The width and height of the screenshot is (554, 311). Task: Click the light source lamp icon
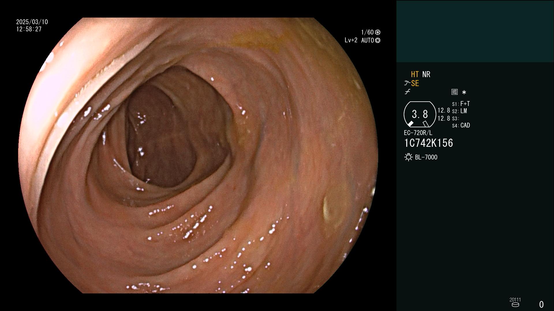(x=409, y=157)
